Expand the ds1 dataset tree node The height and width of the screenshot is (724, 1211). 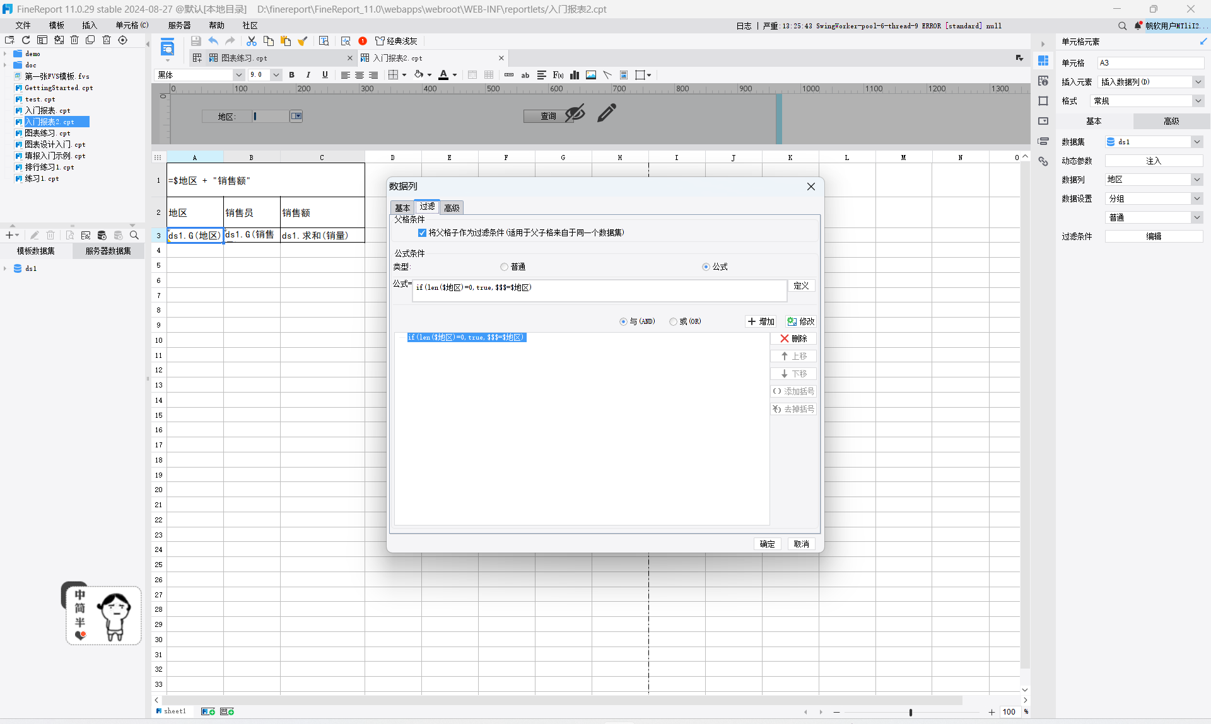pos(6,268)
